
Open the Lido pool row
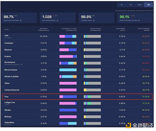pyautogui.click(x=77, y=36)
